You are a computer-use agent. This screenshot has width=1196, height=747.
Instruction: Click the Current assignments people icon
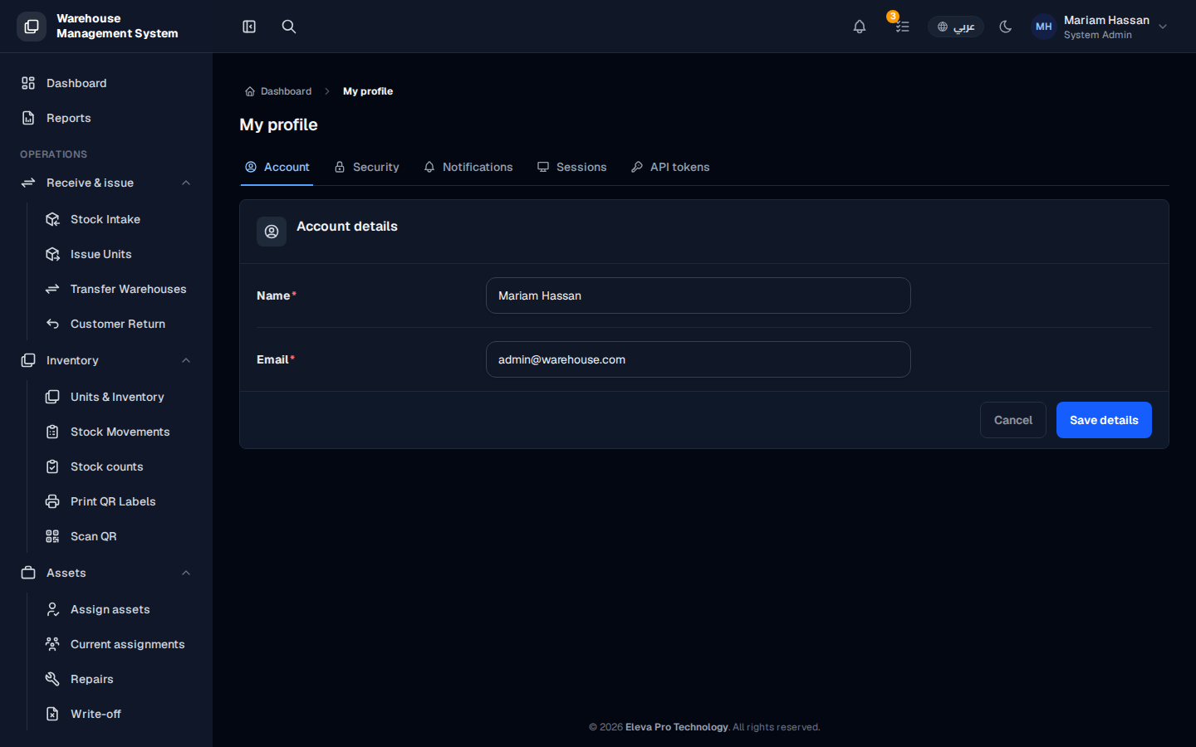click(x=52, y=644)
